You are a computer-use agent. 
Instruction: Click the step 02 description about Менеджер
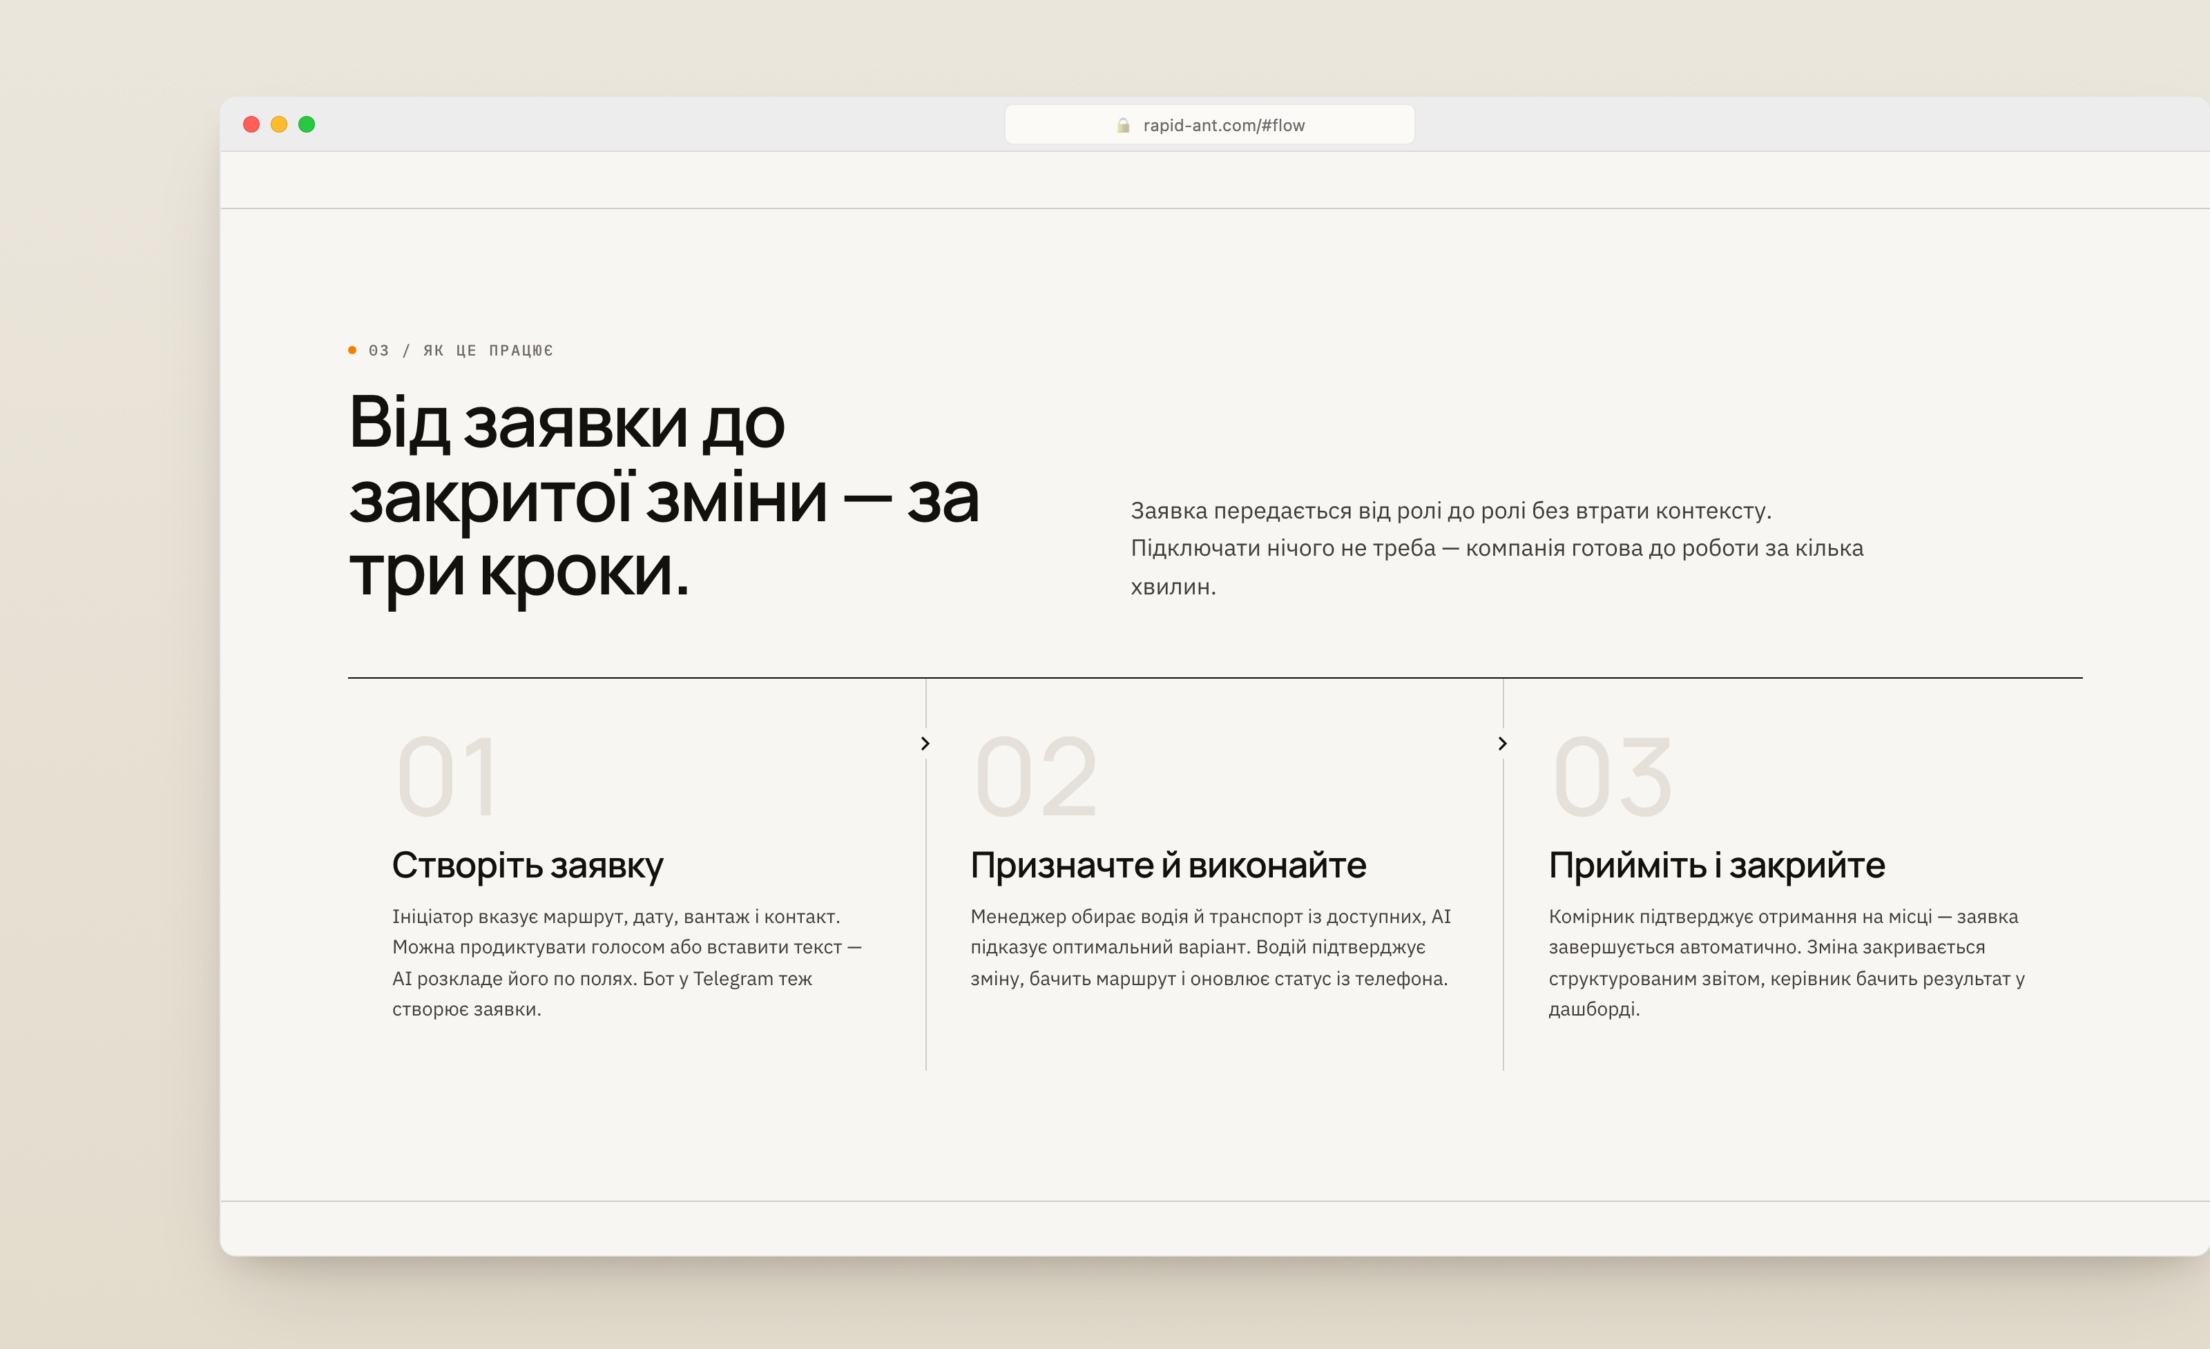click(x=1211, y=947)
